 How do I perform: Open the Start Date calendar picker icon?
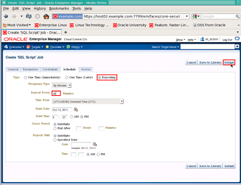76,110
